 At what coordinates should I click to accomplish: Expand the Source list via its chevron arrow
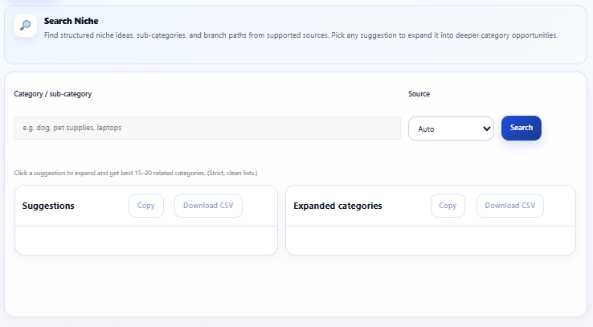(485, 129)
